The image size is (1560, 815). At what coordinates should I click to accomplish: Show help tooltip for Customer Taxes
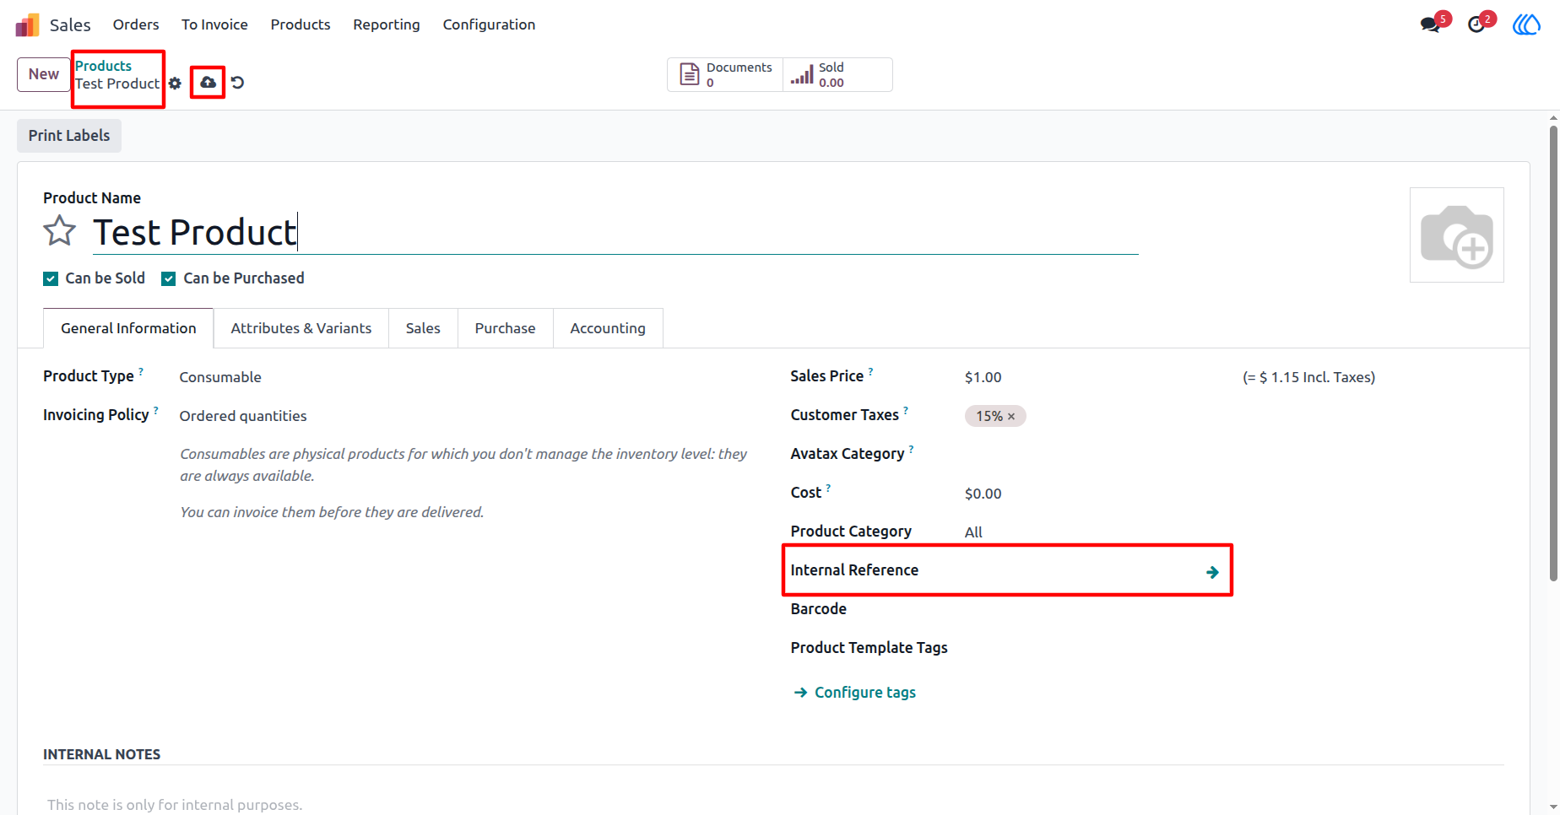click(x=906, y=410)
